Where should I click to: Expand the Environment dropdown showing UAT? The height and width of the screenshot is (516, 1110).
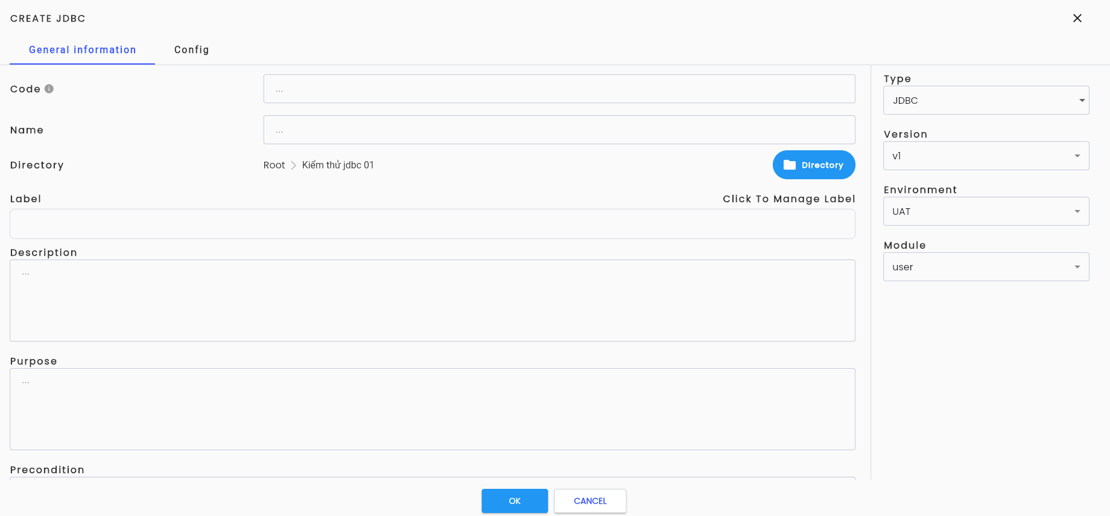point(986,211)
